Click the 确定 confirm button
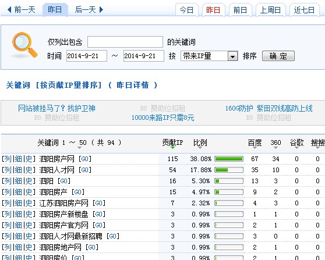The width and height of the screenshot is (325, 260). [x=278, y=56]
